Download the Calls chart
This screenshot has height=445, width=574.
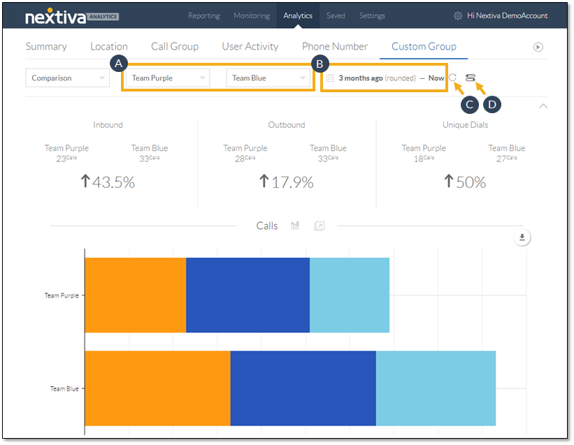522,238
